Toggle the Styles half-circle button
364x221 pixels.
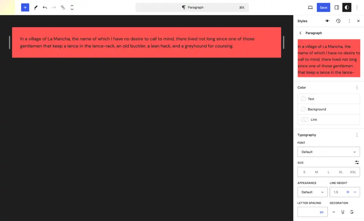347,7
